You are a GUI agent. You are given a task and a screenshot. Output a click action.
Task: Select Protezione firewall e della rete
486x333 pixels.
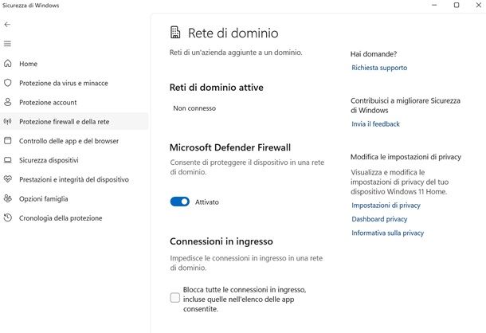[74, 121]
